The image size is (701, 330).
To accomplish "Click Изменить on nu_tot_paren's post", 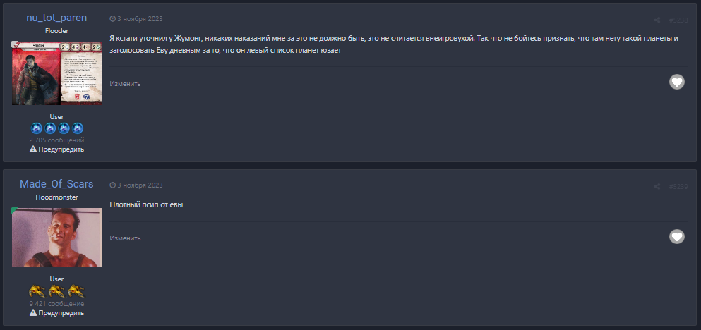I will point(125,84).
